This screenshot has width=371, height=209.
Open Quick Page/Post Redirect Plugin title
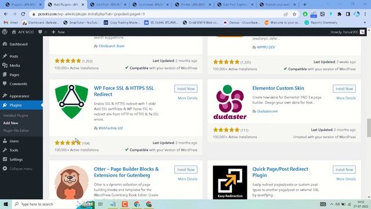(x=280, y=172)
